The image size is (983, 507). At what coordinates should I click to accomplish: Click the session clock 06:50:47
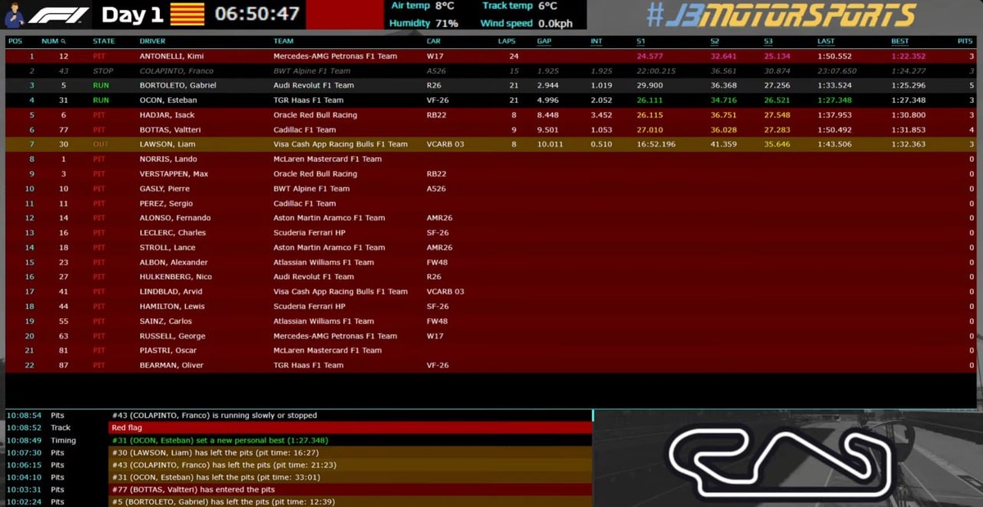[x=257, y=14]
